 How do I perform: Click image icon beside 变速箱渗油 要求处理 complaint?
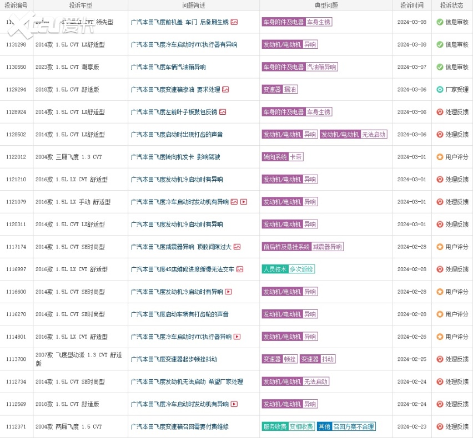click(x=225, y=89)
